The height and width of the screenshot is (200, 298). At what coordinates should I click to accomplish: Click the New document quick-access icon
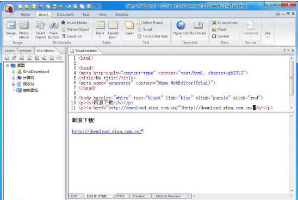(21, 7)
